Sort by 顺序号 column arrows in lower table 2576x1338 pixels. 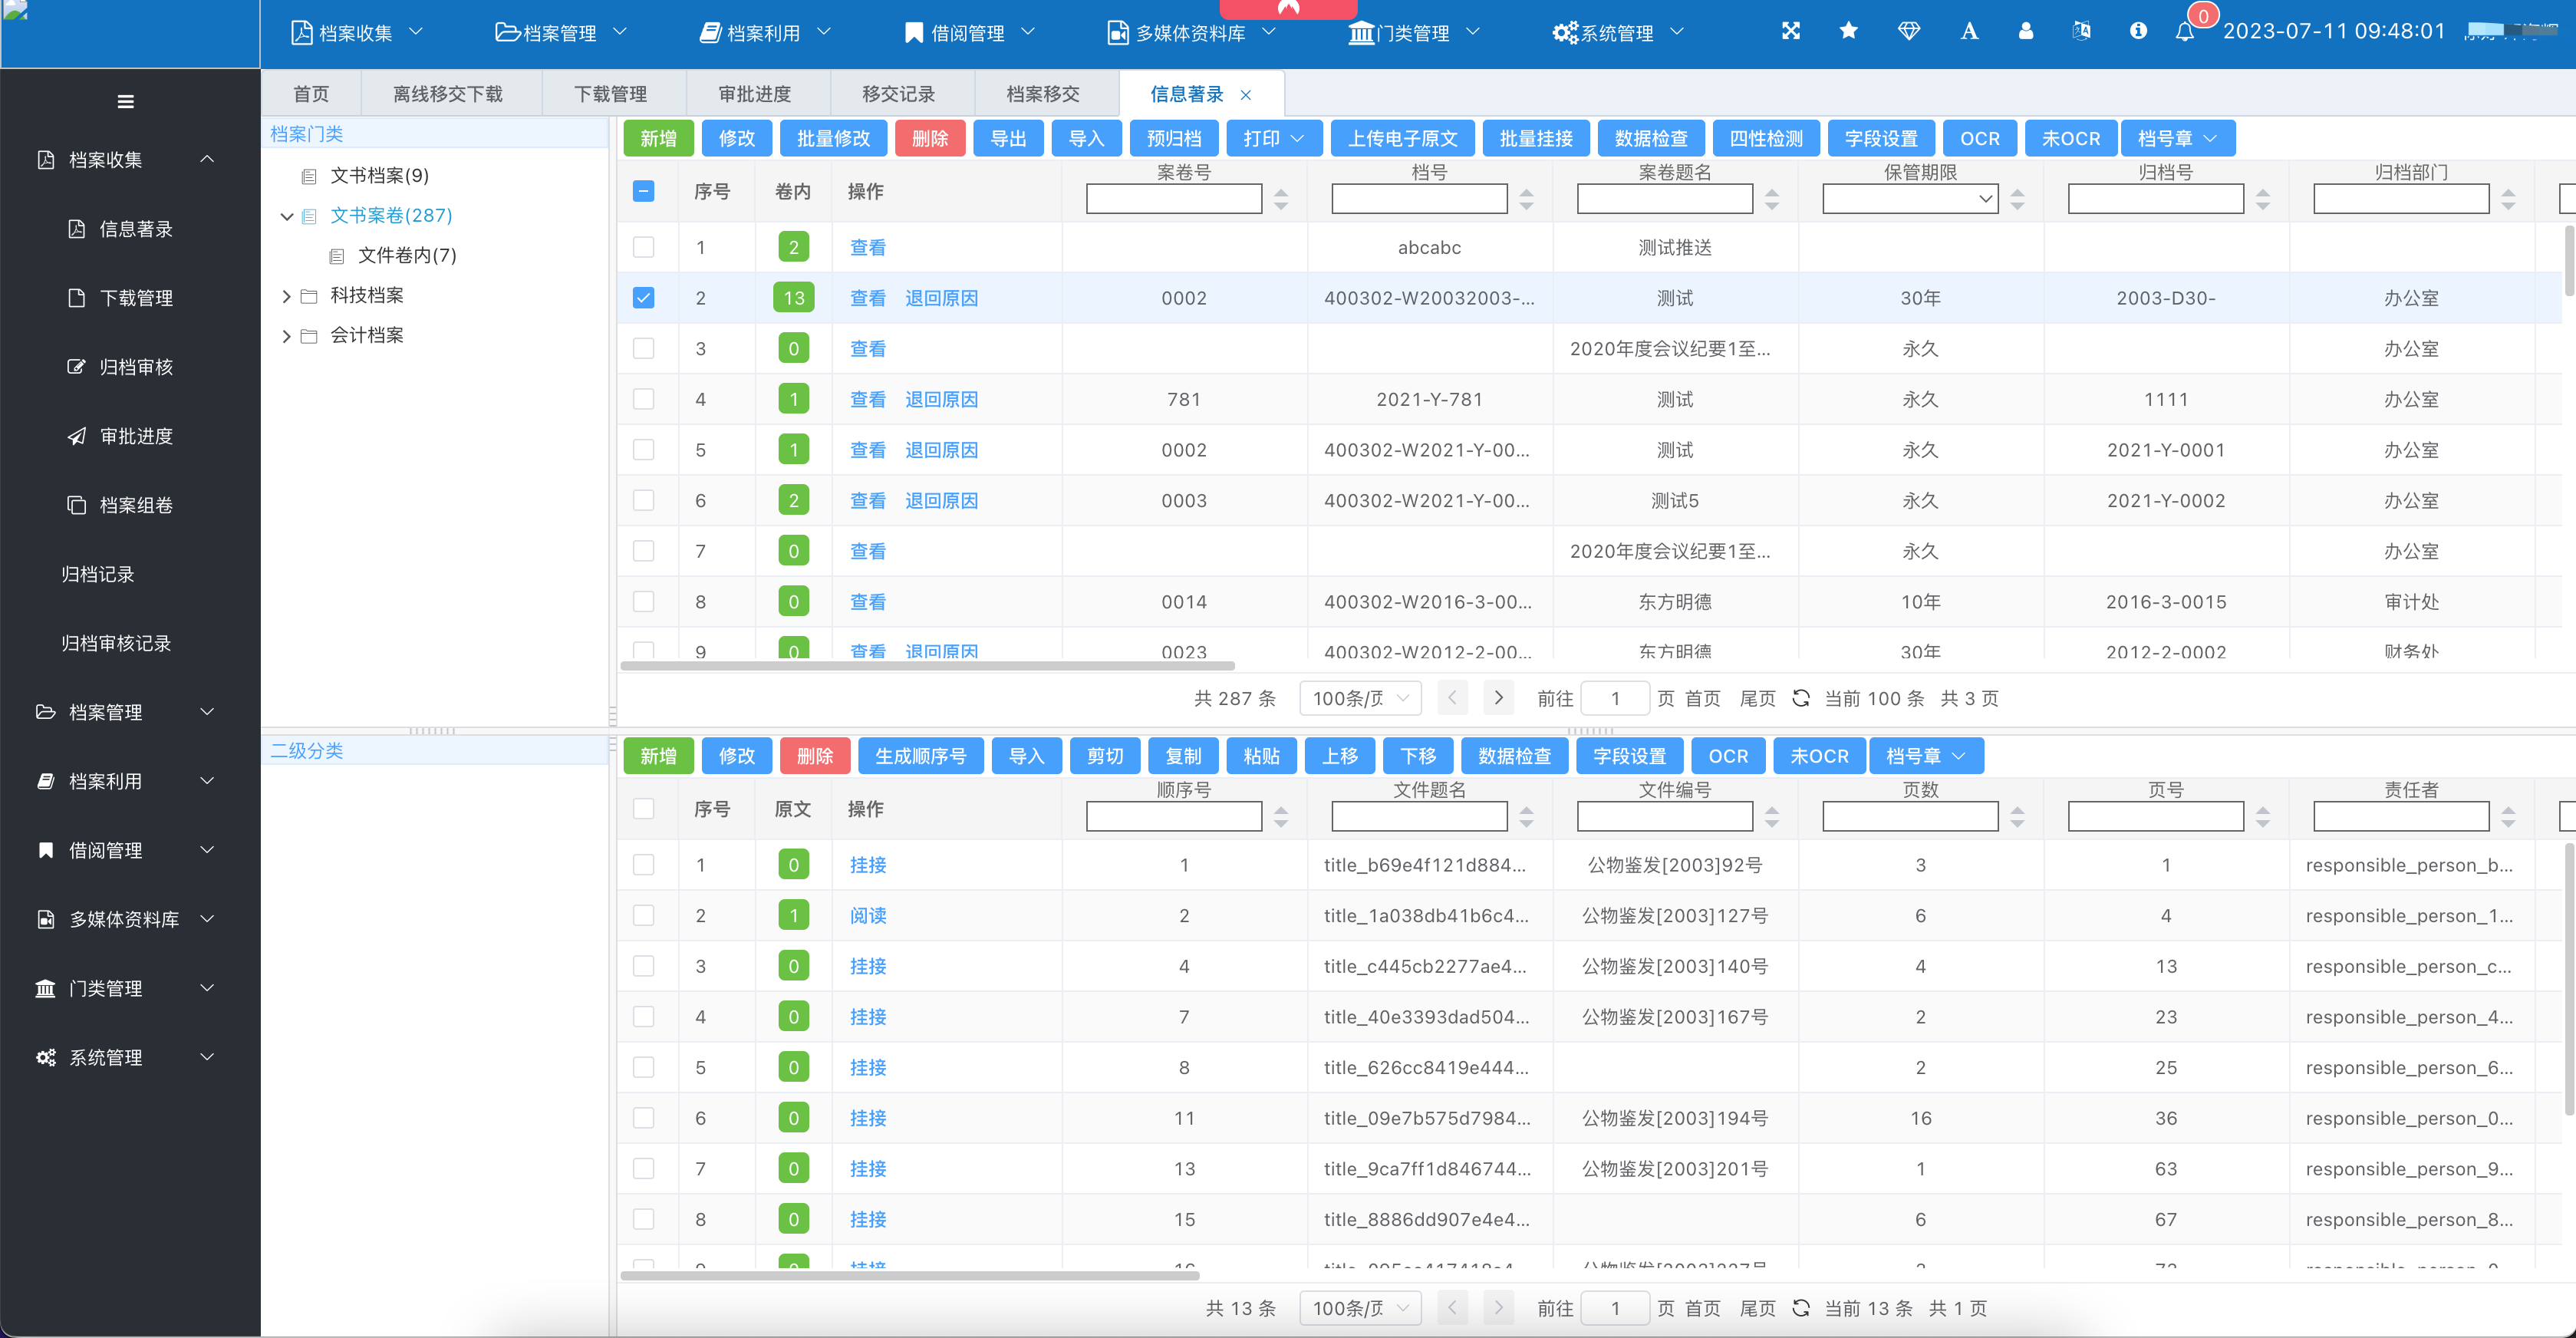coord(1281,817)
